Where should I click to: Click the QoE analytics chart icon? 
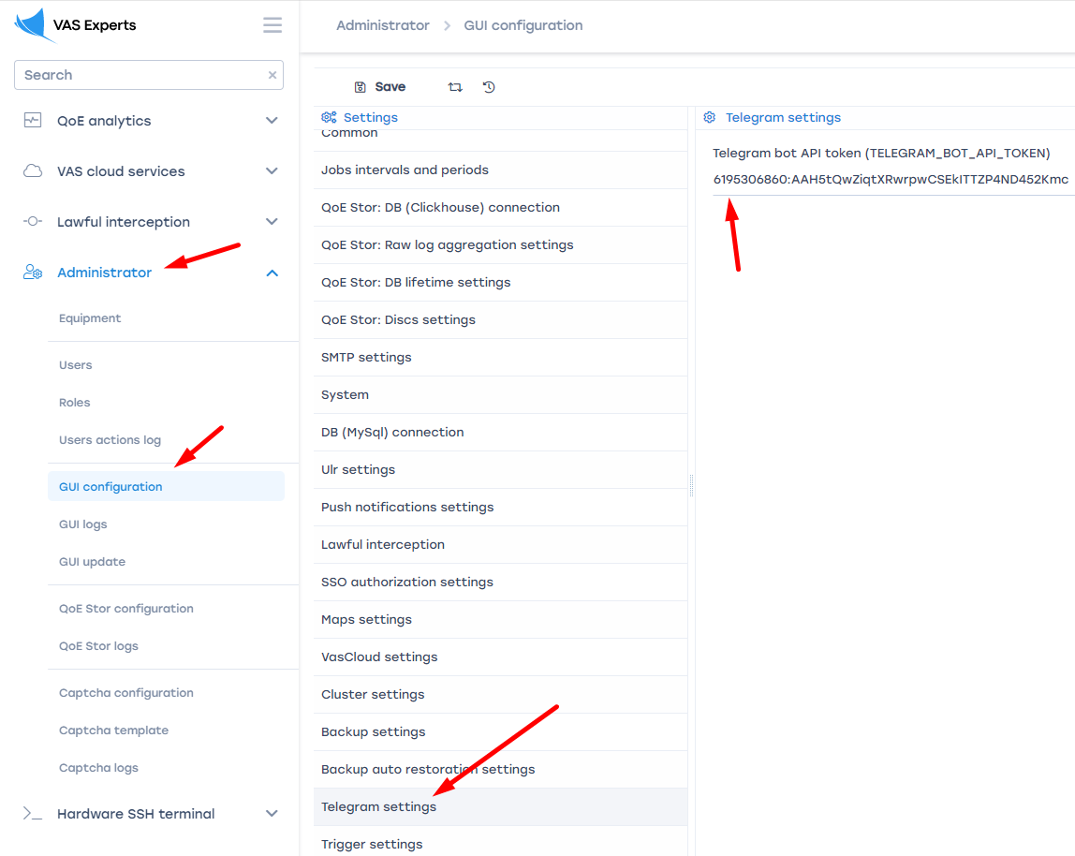(33, 121)
